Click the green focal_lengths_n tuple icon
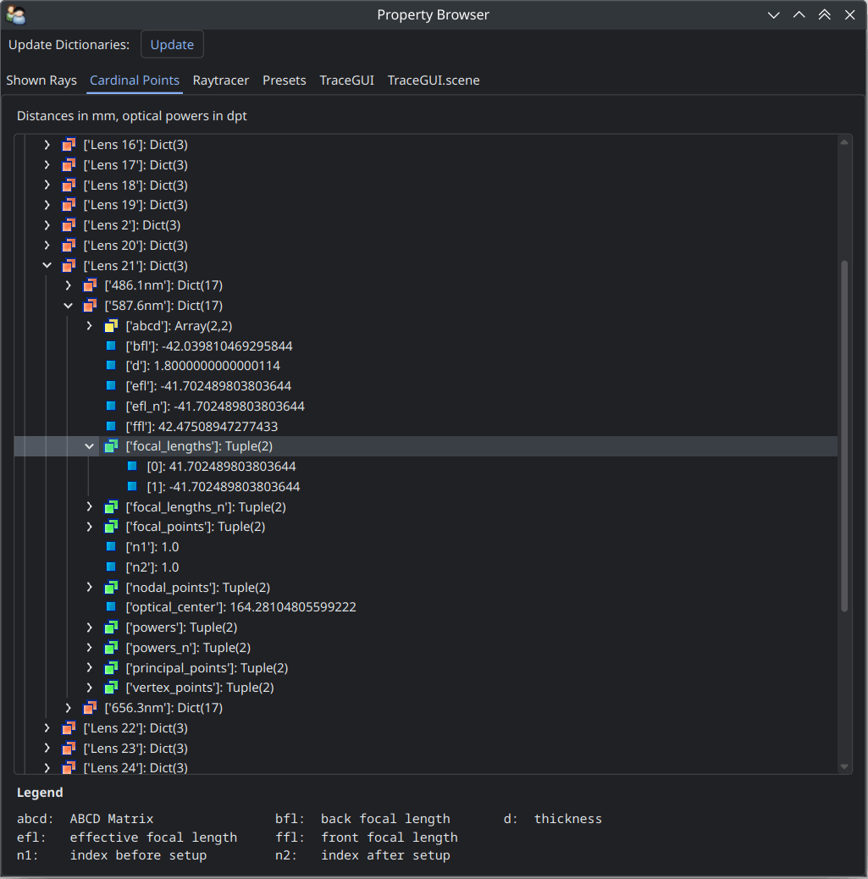This screenshot has width=868, height=879. [x=111, y=506]
